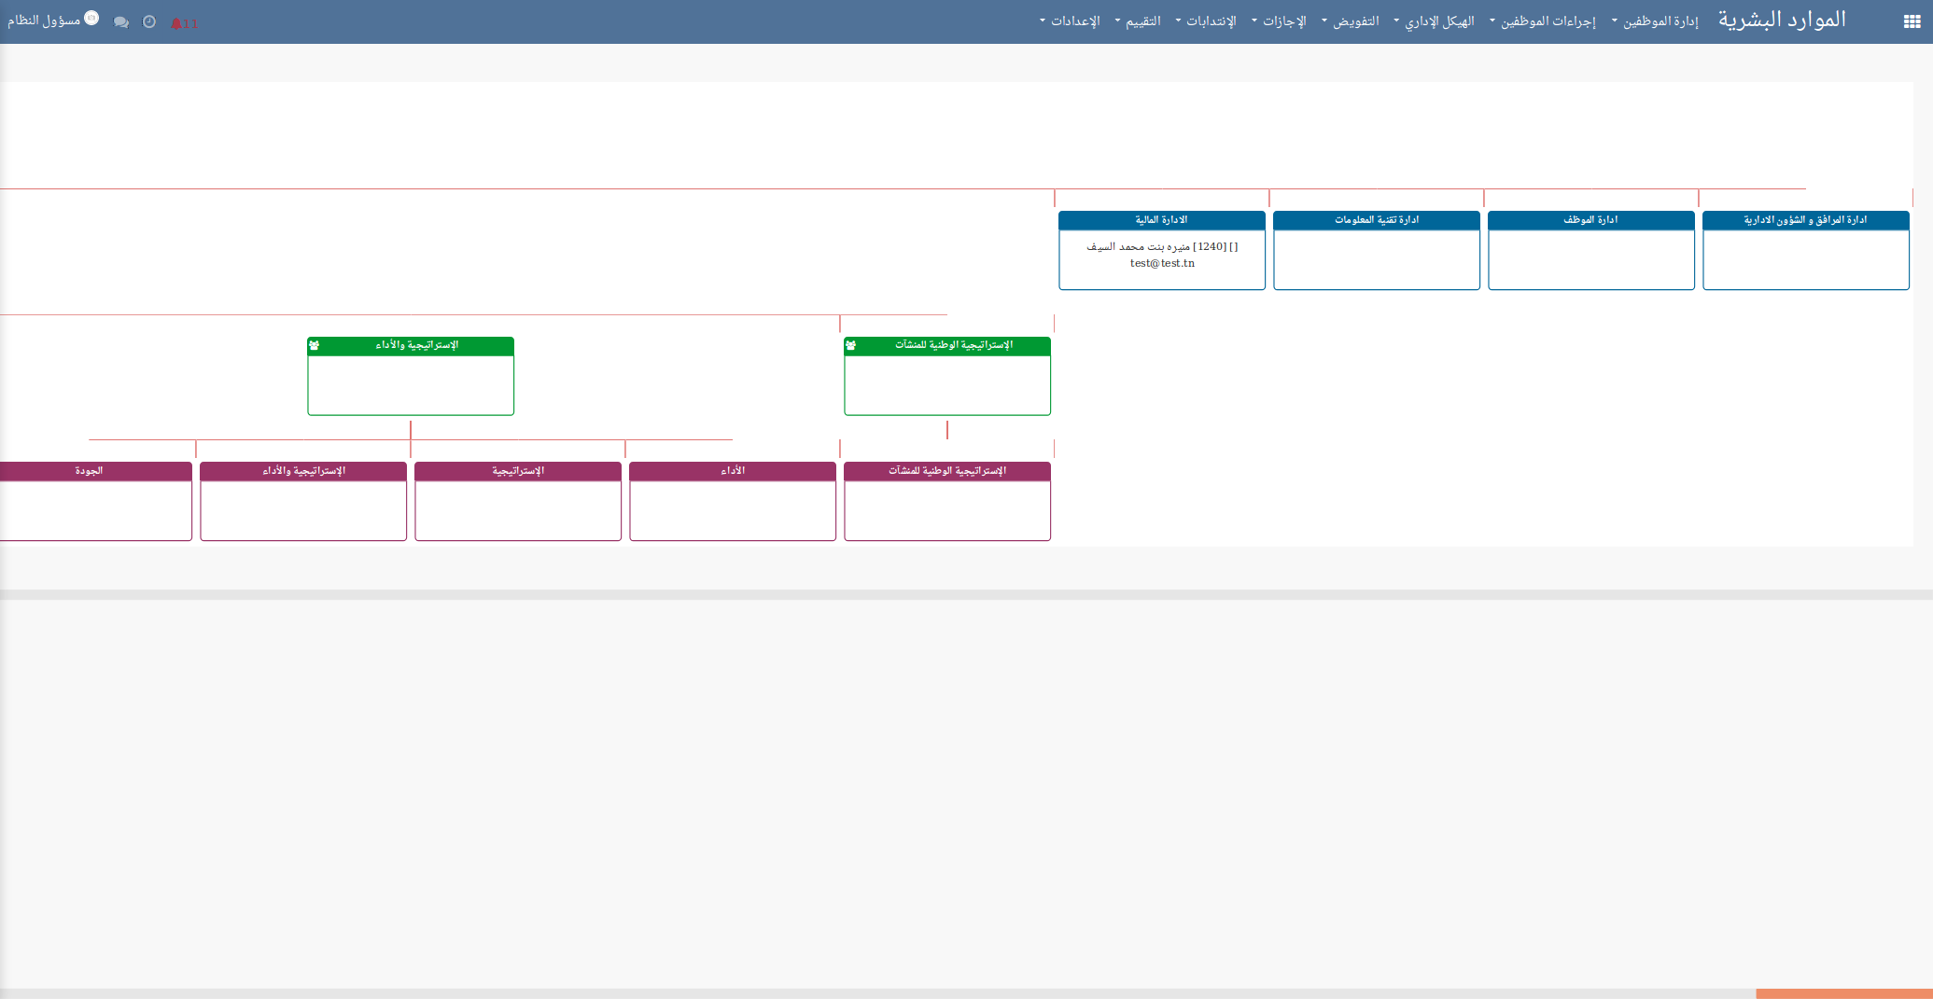The width and height of the screenshot is (1933, 999).
Task: Open the الإنتدابات menu
Action: point(1206,21)
